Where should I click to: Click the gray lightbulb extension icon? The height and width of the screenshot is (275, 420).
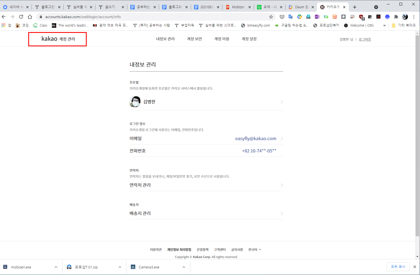[x=343, y=17]
